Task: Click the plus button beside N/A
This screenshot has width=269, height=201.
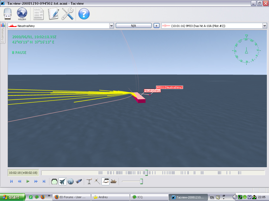Action: coord(157,26)
